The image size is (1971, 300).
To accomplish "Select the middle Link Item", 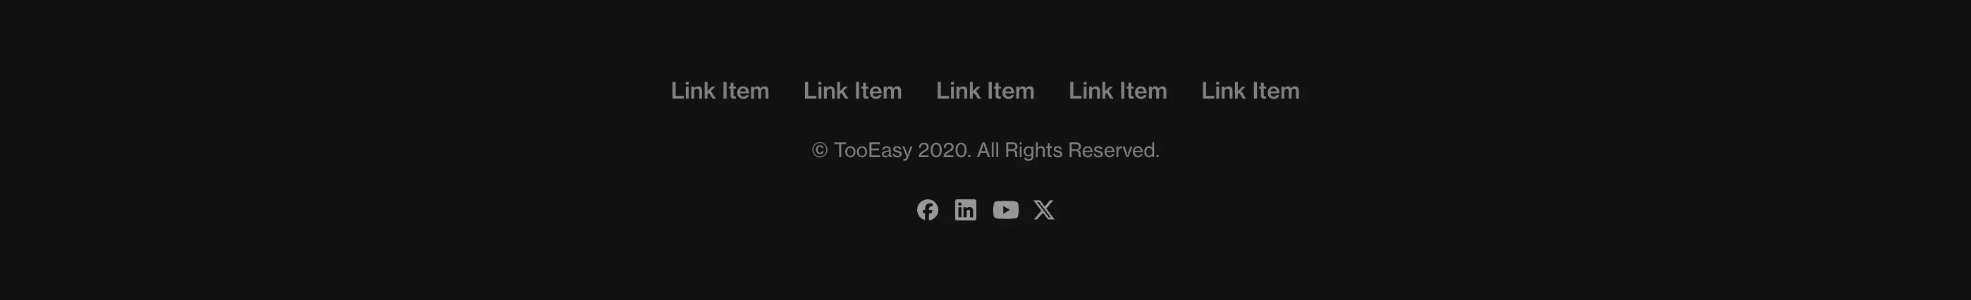I will click(x=985, y=90).
